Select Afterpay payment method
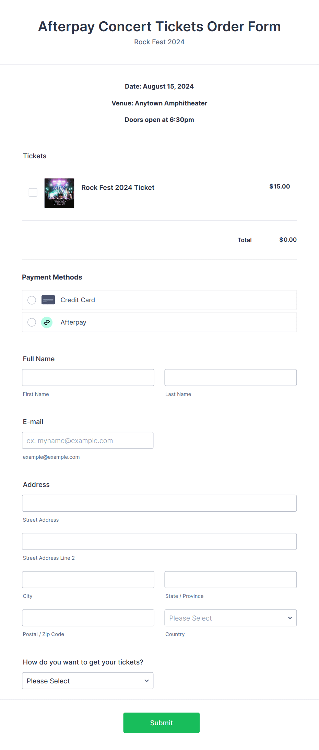This screenshot has height=750, width=319. 32,322
